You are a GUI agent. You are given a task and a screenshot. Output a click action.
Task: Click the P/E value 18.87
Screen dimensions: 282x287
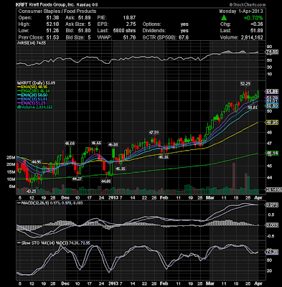pos(129,18)
